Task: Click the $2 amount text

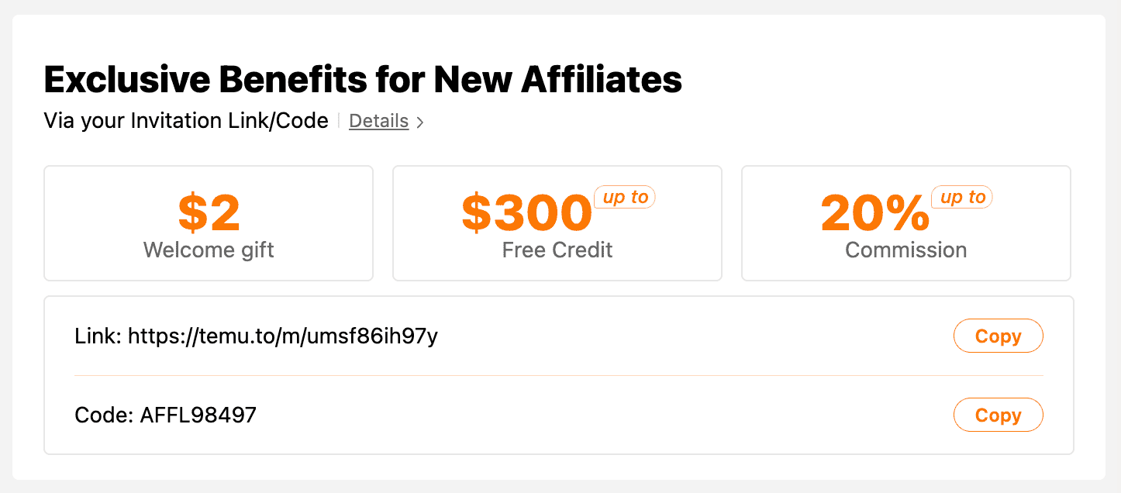Action: pyautogui.click(x=208, y=212)
